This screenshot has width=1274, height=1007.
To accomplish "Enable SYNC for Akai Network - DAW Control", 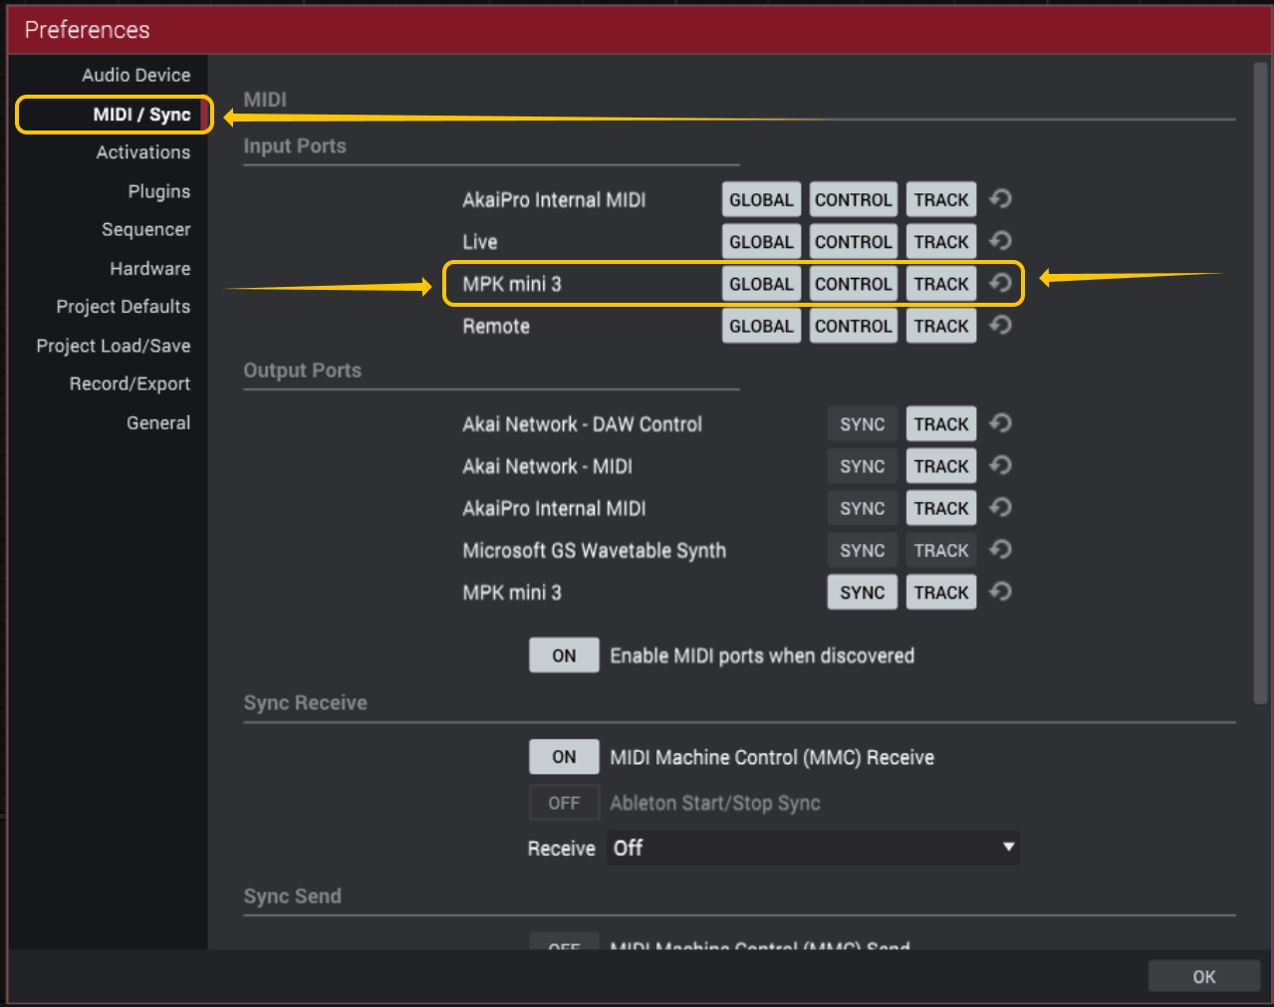I will pyautogui.click(x=863, y=424).
